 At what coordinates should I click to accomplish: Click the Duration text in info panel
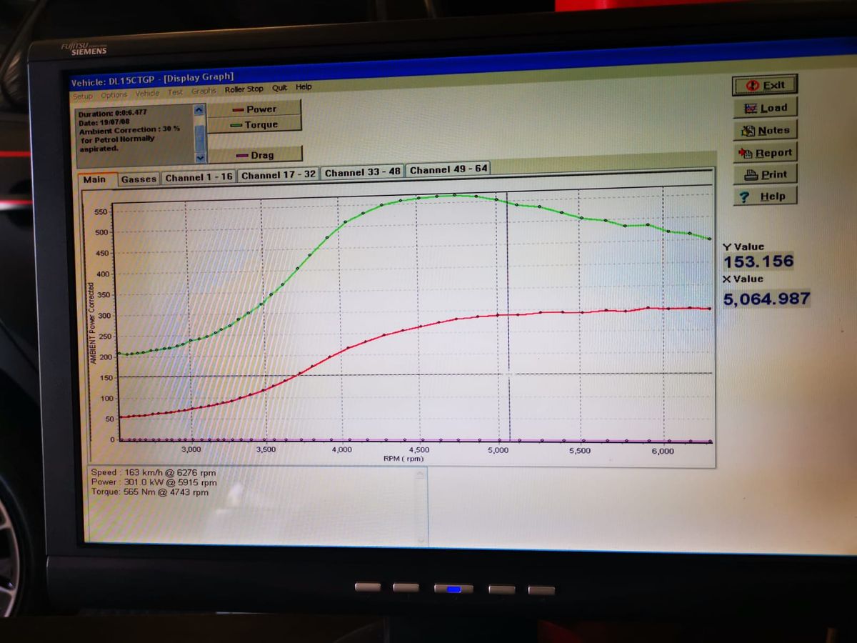pos(114,114)
